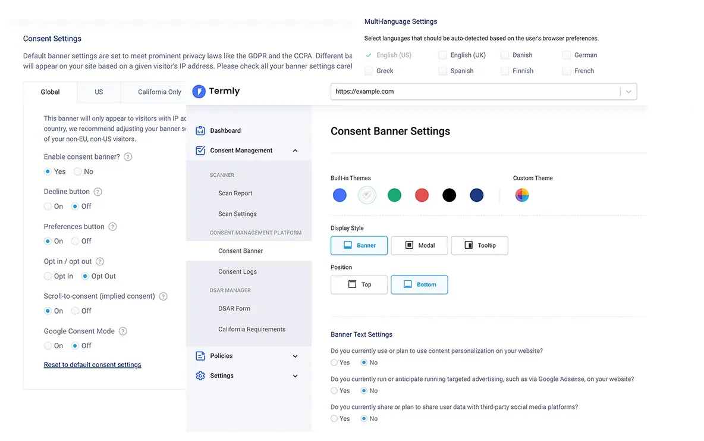Check the Greek language checkbox

369,71
